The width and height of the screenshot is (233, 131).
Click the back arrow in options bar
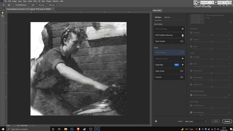pyautogui.click(x=4, y=5)
